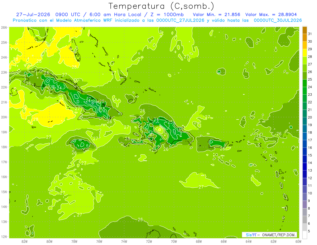317x245 pixels.
Task: Select the date text "27-Jul-2026"
Action: pos(34,15)
